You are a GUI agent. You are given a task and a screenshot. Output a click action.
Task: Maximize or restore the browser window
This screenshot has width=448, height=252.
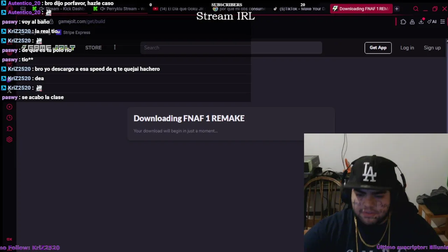click(x=435, y=9)
